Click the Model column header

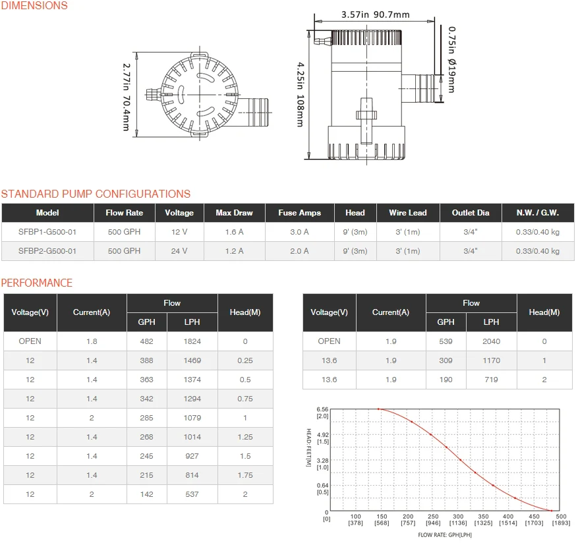pyautogui.click(x=47, y=213)
